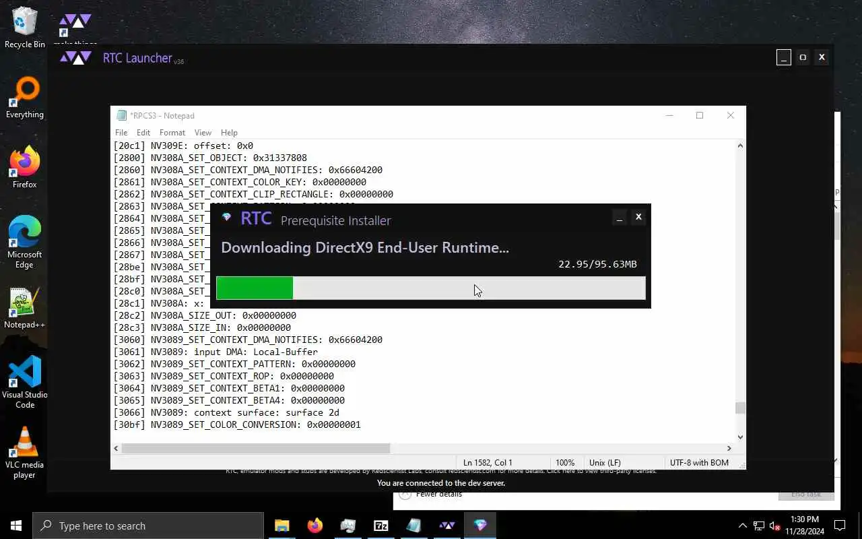Image resolution: width=862 pixels, height=539 pixels.
Task: Launch Firefox from the desktop
Action: point(25,168)
